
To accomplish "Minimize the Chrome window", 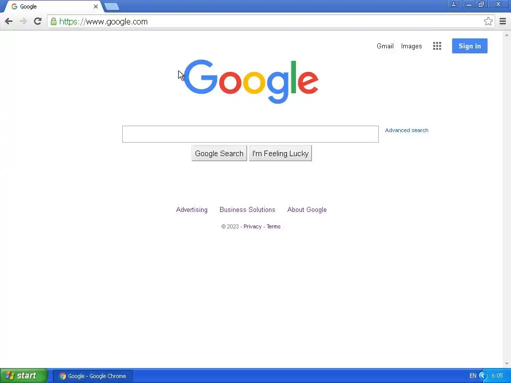I will click(x=469, y=4).
